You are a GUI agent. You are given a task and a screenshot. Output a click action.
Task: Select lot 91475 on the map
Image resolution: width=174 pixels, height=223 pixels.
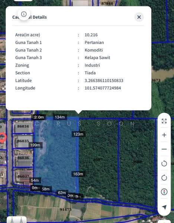tap(65, 209)
